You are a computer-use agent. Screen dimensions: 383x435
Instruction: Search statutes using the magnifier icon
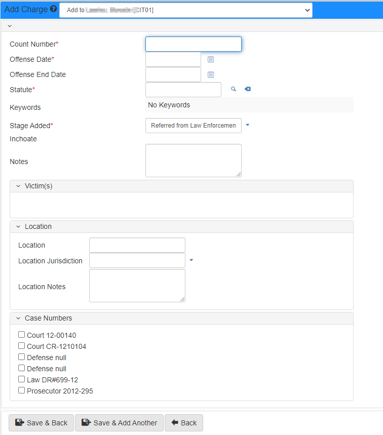pyautogui.click(x=233, y=89)
